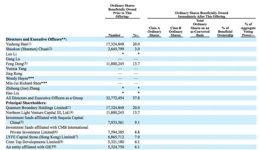Click the % of Aggregate Voting Power header

(x=248, y=29)
